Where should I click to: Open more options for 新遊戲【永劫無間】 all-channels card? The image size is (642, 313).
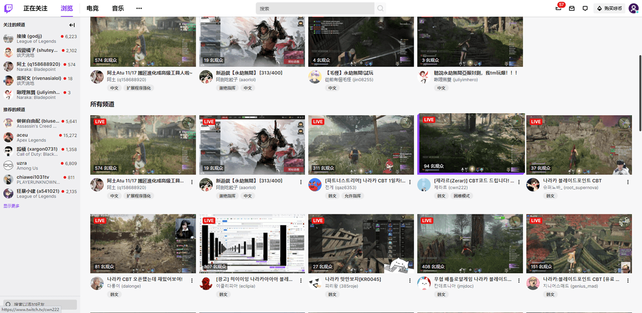[301, 182]
